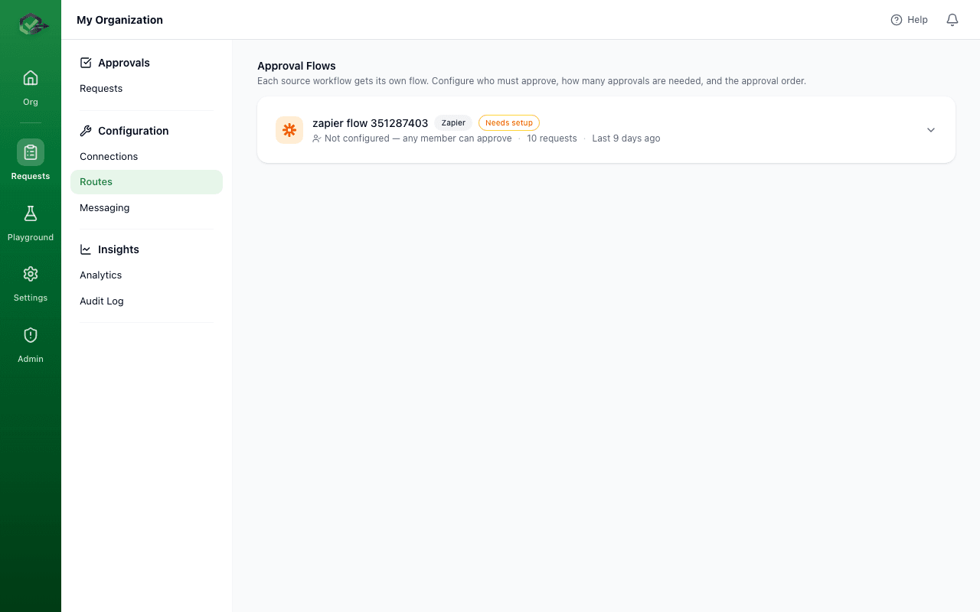Image resolution: width=980 pixels, height=612 pixels.
Task: Expand the zapier flow 351287403 card
Action: point(930,129)
